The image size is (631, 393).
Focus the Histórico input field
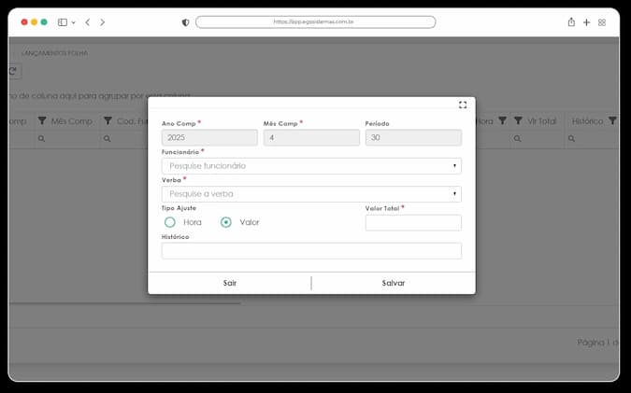point(311,251)
